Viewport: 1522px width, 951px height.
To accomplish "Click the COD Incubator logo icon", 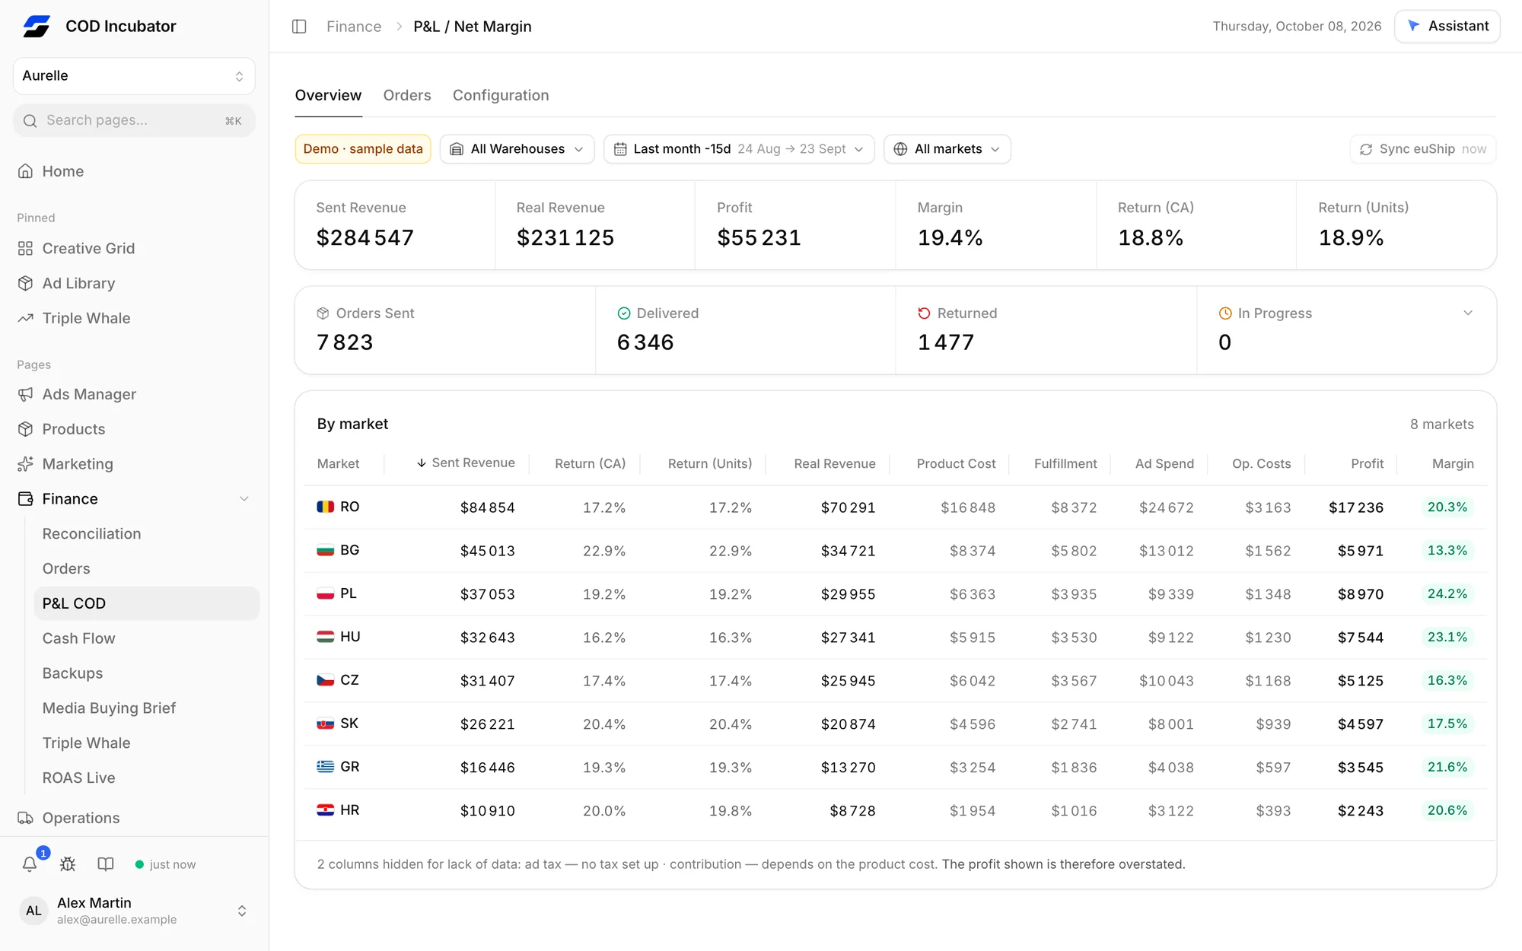I will coord(36,27).
